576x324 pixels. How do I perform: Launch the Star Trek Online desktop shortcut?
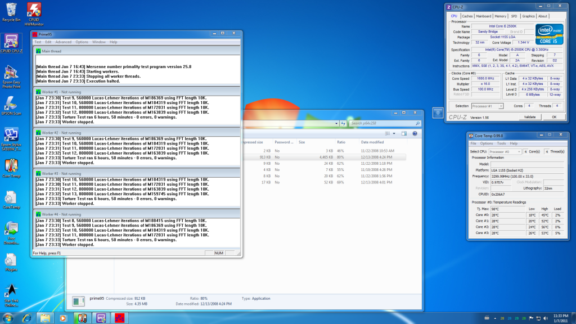click(x=11, y=295)
